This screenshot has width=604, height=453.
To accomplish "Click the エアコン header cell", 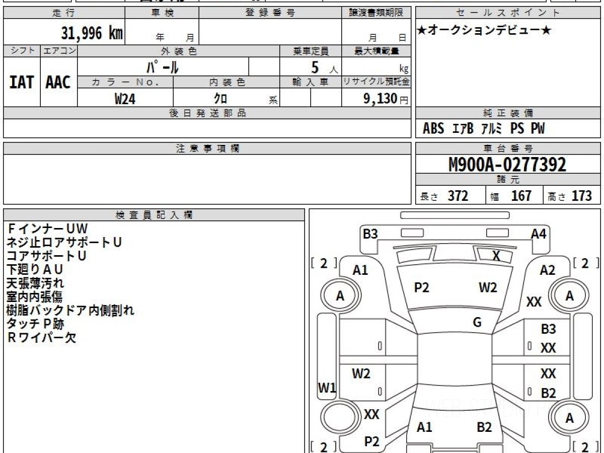I will pos(59,51).
